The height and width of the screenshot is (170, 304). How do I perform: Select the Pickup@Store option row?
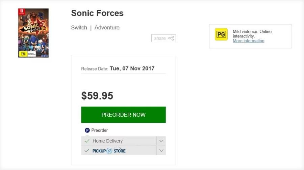[118, 150]
